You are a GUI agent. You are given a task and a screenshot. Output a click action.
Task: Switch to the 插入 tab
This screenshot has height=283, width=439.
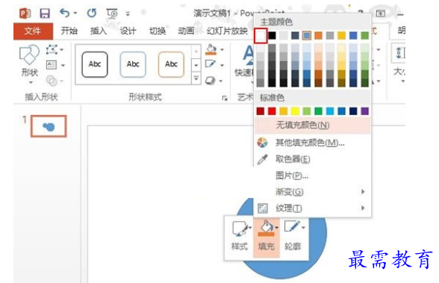[99, 31]
